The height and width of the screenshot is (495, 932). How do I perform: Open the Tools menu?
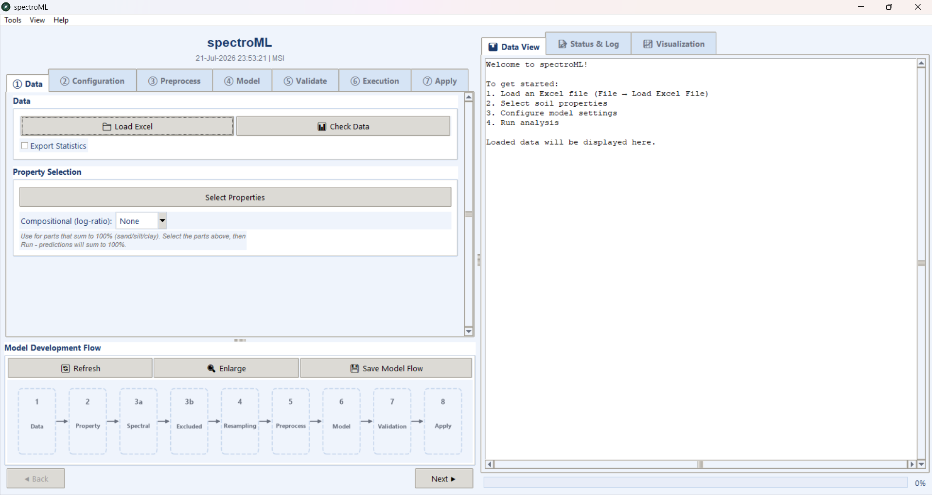tap(13, 20)
